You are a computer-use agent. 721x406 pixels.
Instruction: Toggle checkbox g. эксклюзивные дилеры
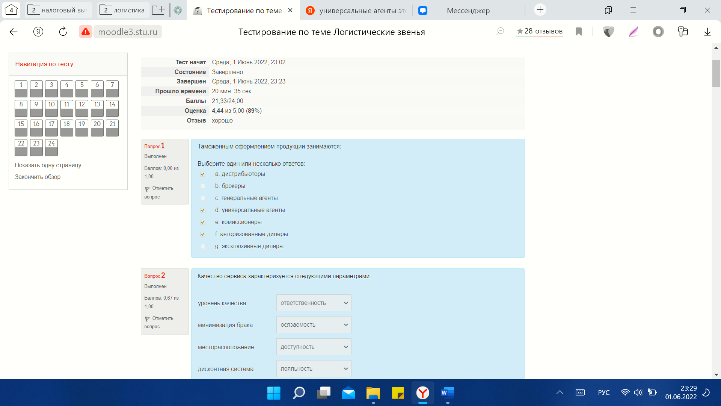tap(203, 247)
